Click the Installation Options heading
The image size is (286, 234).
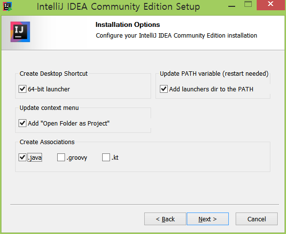tap(128, 24)
